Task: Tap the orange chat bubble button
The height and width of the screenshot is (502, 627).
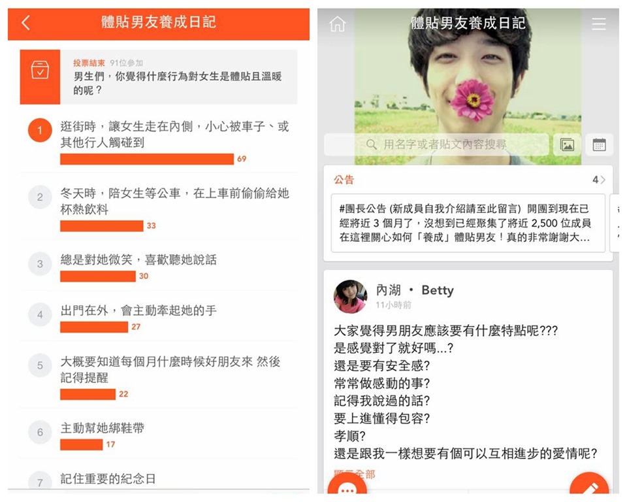Action: [347, 484]
